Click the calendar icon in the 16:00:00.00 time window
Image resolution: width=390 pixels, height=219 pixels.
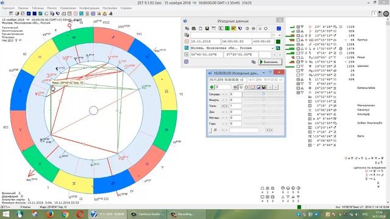point(252,87)
